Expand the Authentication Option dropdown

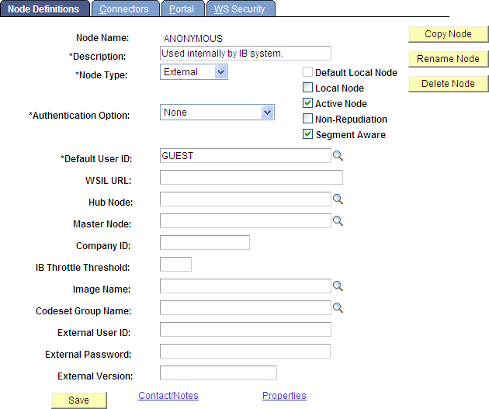tap(267, 113)
